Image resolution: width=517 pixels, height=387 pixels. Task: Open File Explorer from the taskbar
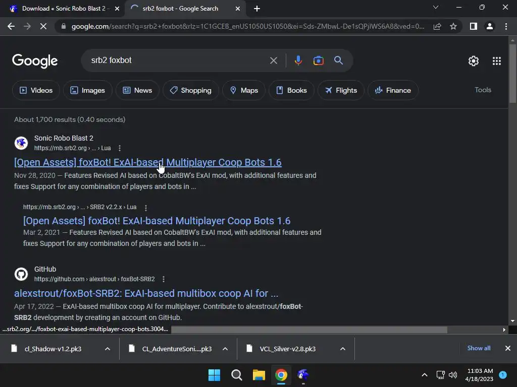pos(259,375)
